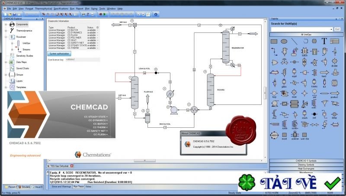
Task: Select the mixer UnitOp icon
Action: (294, 93)
